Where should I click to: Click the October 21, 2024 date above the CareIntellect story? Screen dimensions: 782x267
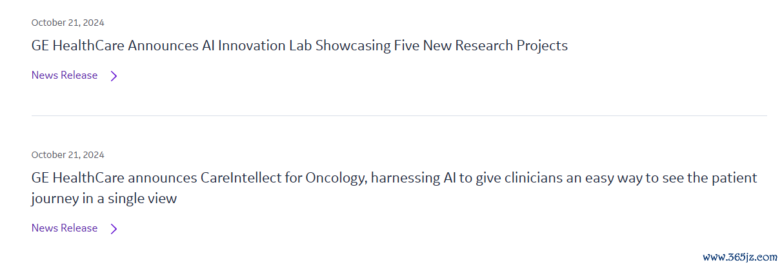click(x=68, y=155)
